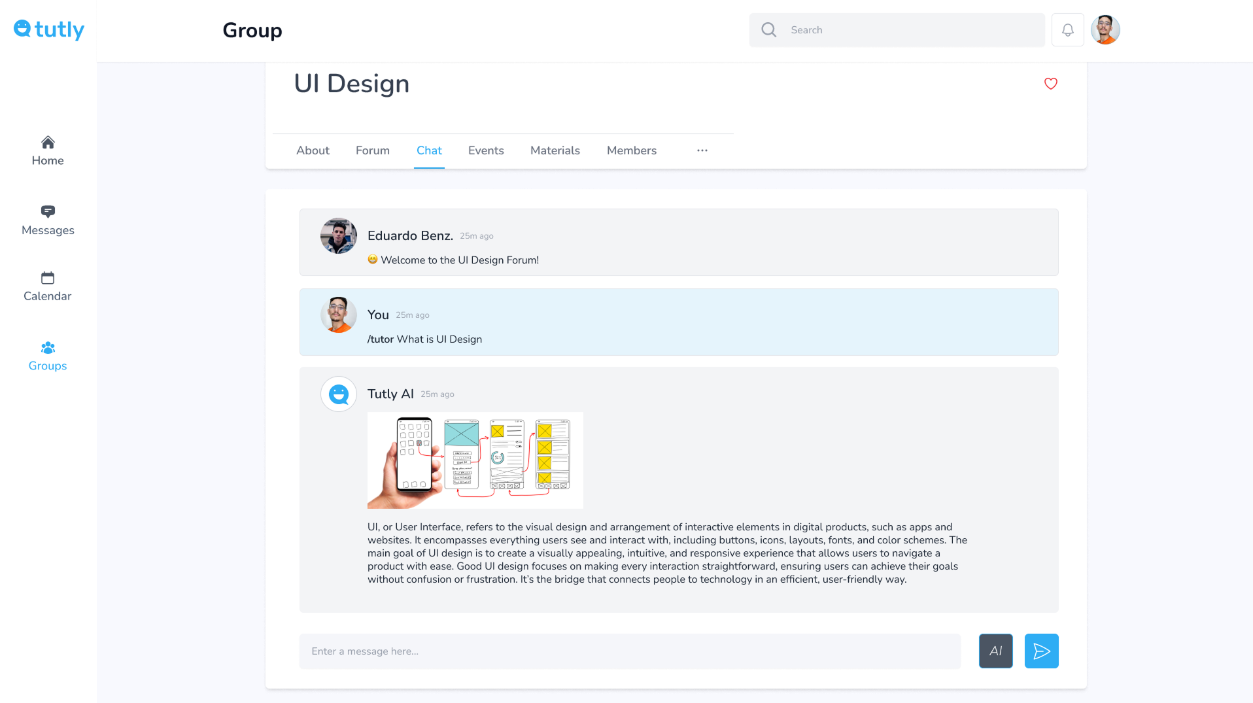
Task: Click the Search field in the header
Action: pos(909,30)
